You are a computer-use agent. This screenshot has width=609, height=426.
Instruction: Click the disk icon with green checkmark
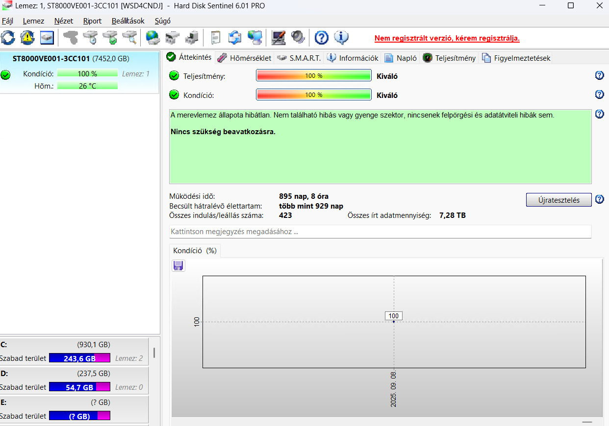[110, 37]
